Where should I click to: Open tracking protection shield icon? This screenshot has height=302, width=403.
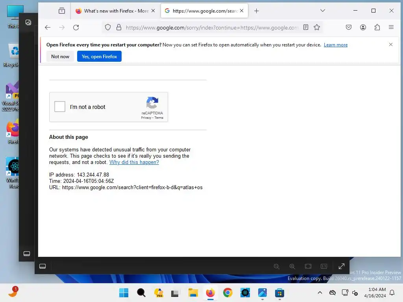[108, 27]
